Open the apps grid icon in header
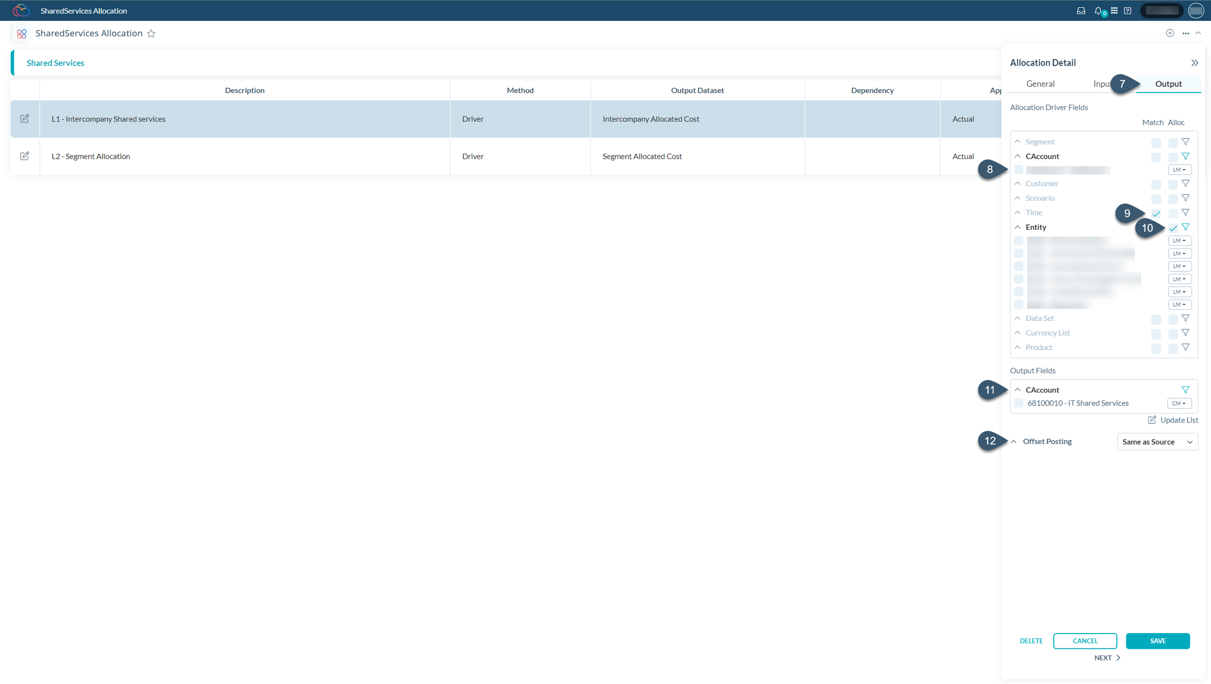Image resolution: width=1211 pixels, height=684 pixels. [1115, 10]
